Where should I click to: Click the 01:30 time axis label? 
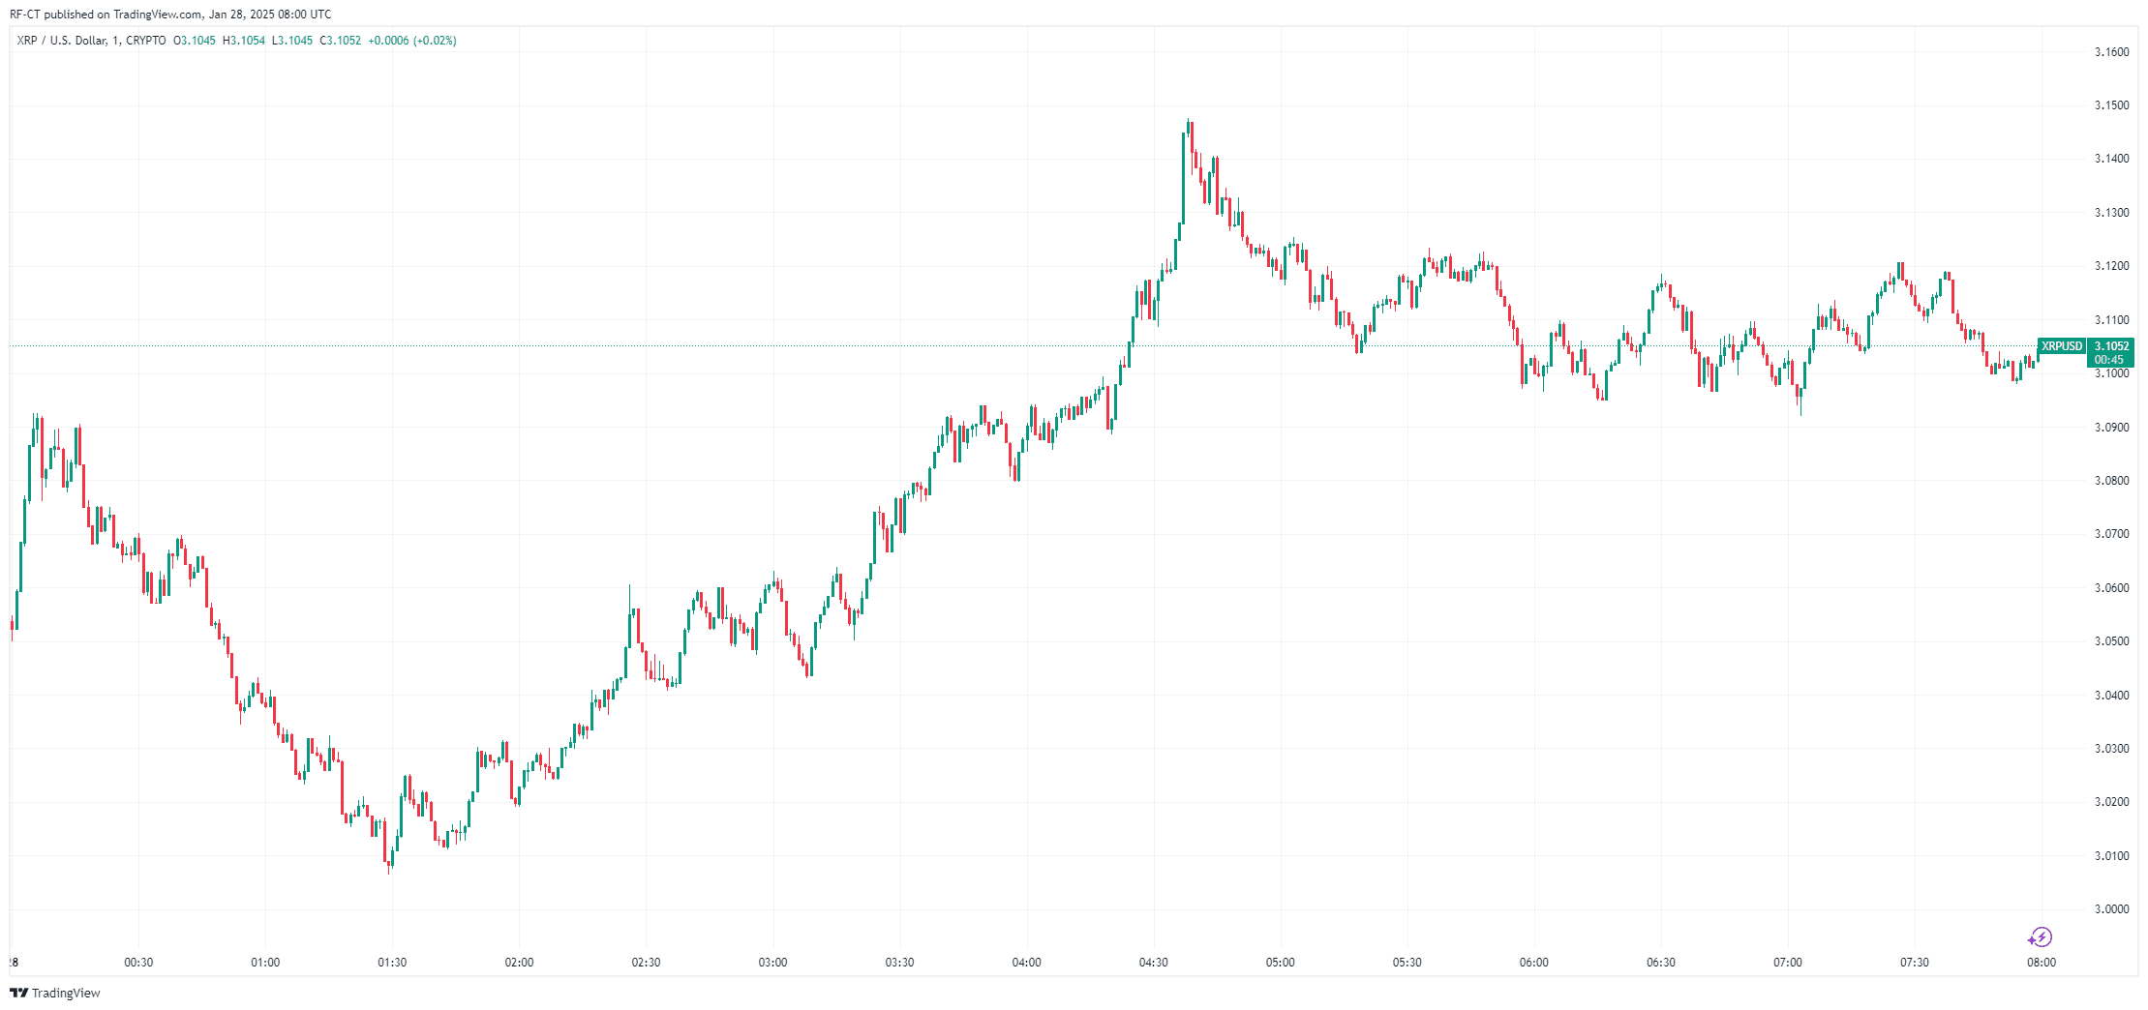tap(392, 963)
